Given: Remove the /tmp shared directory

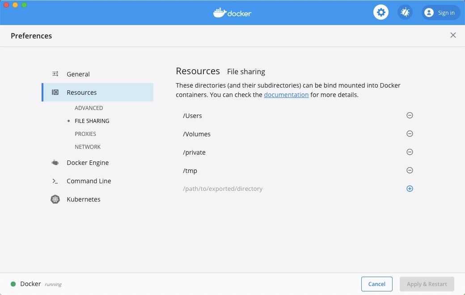Looking at the screenshot, I should click(x=410, y=170).
